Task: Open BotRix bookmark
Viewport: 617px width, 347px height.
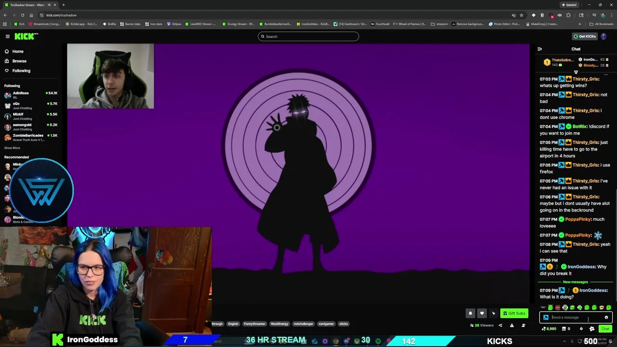Action: 109,24
